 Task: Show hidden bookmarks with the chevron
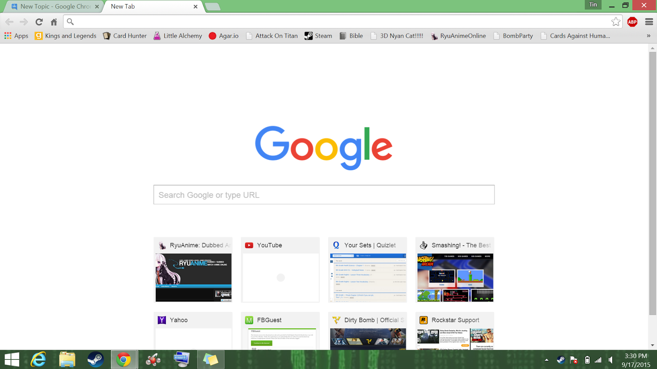(648, 36)
